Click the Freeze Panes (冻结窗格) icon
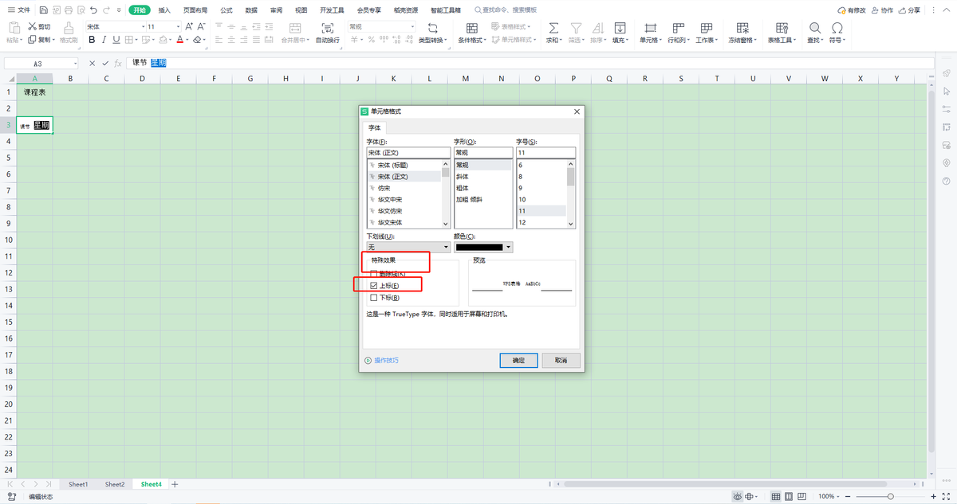The width and height of the screenshot is (957, 504). pos(742,28)
